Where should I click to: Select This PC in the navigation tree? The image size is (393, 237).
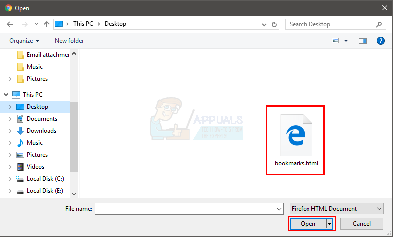[x=28, y=95]
